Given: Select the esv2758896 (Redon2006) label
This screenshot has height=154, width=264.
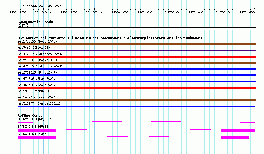Looking at the screenshot, I should click(x=37, y=41).
